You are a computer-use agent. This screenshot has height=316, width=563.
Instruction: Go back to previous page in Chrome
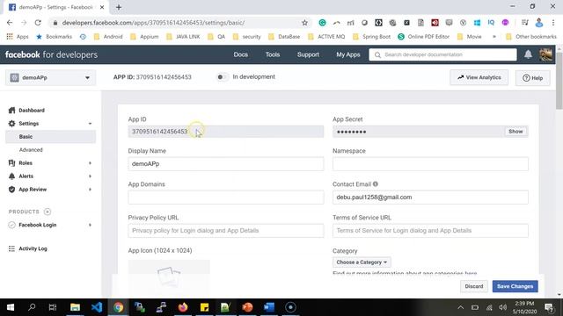coord(10,23)
